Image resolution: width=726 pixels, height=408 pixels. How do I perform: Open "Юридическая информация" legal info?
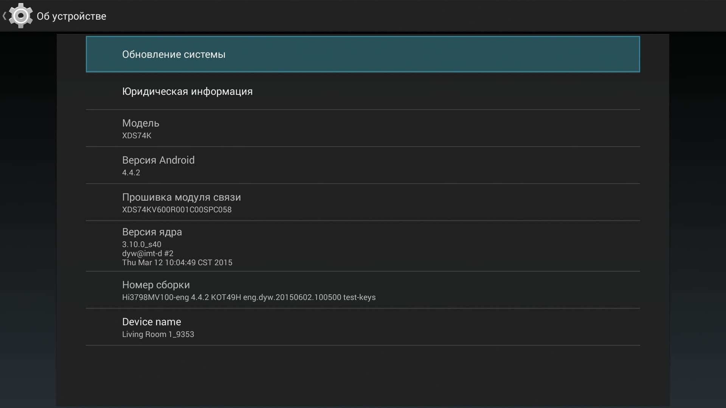coord(187,91)
